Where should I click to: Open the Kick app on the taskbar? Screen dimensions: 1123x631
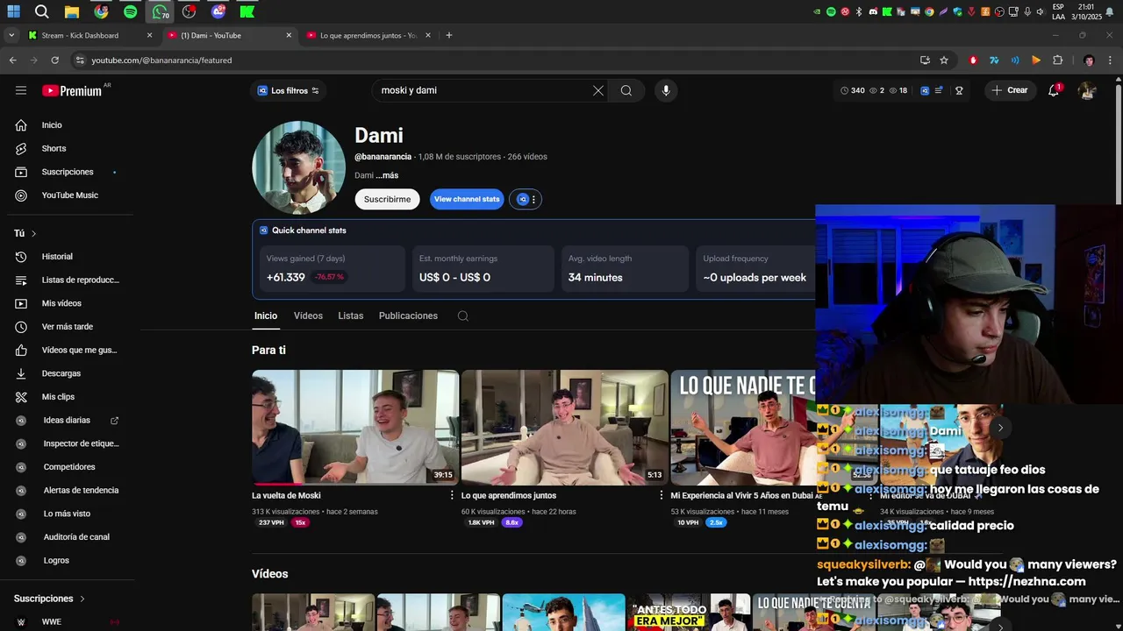(247, 12)
